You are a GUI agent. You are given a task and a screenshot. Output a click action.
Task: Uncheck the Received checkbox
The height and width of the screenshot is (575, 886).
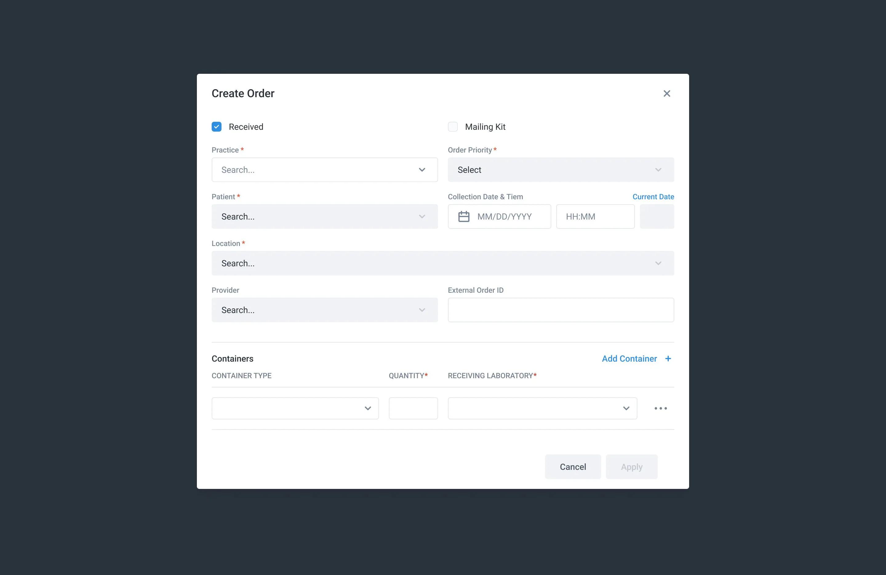pyautogui.click(x=217, y=127)
